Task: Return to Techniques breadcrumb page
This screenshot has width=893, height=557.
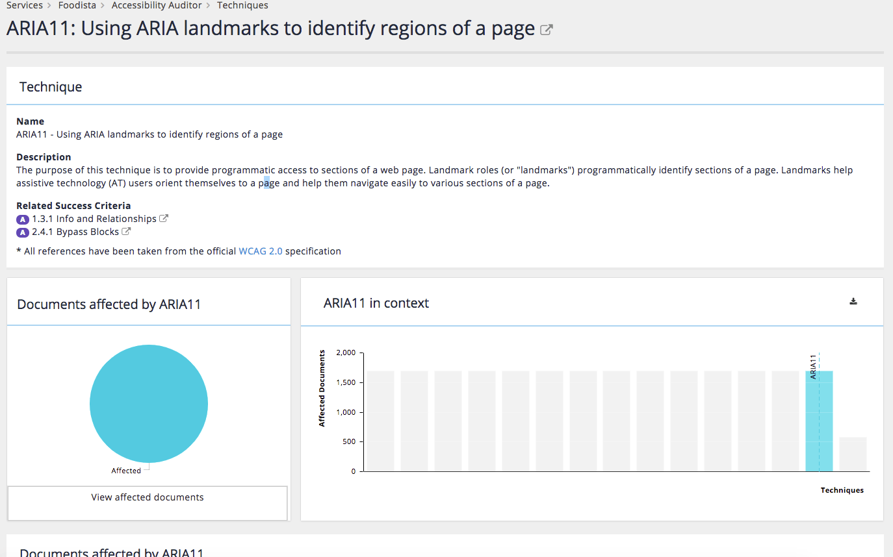Action: [x=242, y=5]
